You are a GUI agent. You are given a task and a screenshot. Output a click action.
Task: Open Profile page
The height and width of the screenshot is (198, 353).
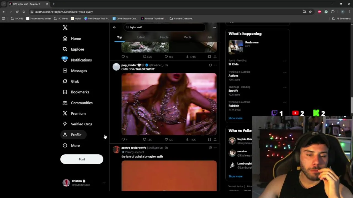click(73, 135)
